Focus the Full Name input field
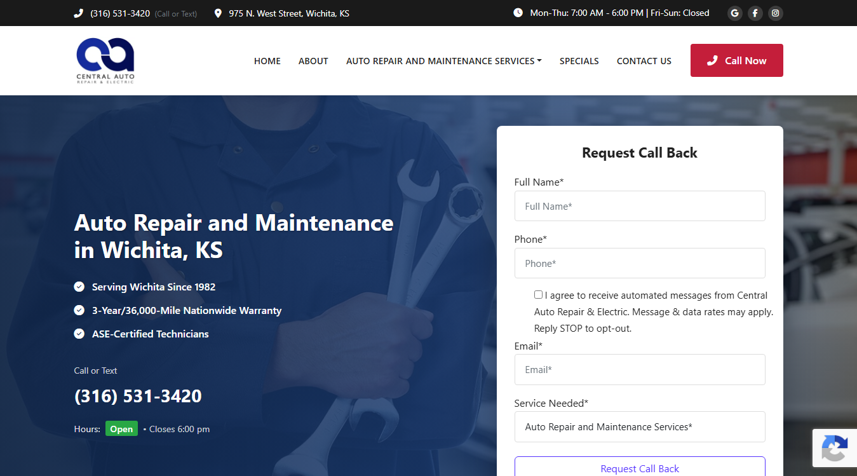Viewport: 857px width, 476px height. coord(640,206)
